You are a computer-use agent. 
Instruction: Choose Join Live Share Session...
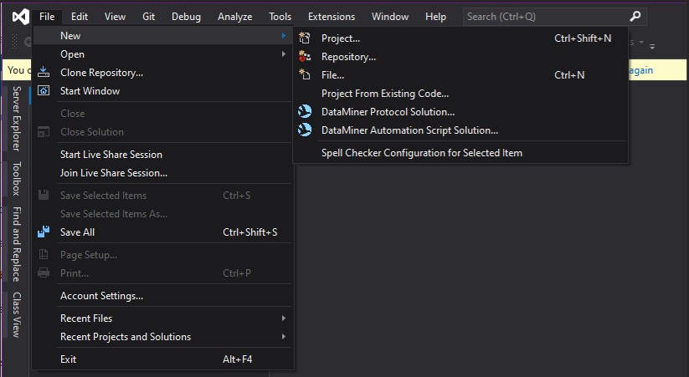162,173
